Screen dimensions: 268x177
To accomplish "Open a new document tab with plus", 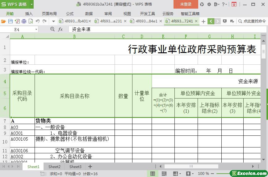I will tap(203, 21).
